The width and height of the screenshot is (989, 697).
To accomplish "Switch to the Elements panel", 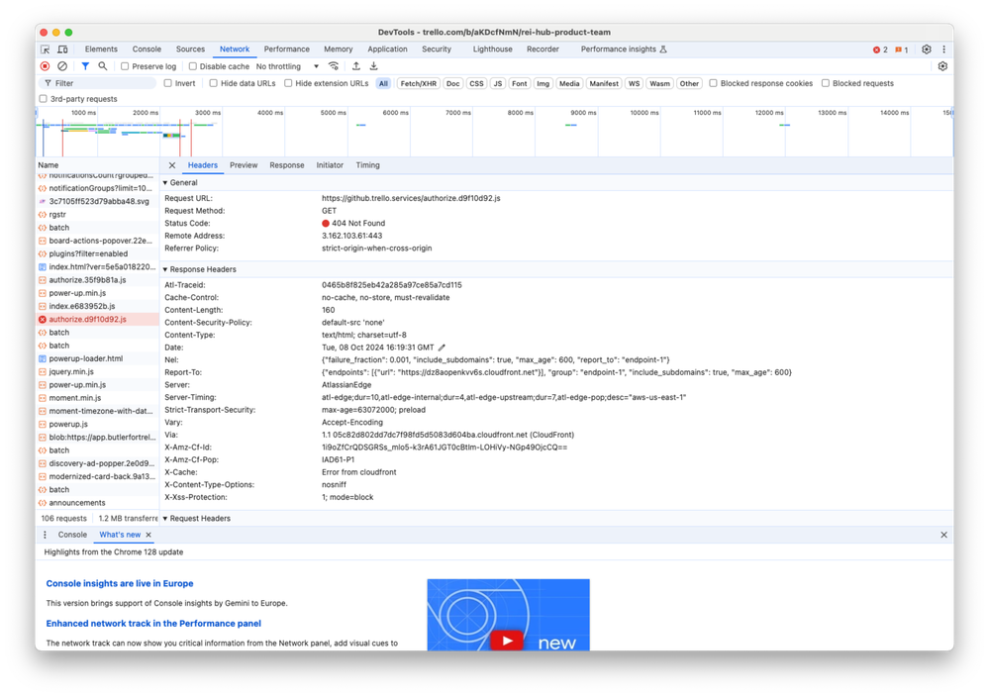I will tap(101, 50).
